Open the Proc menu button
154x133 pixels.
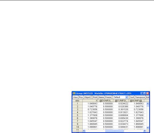point(81,97)
